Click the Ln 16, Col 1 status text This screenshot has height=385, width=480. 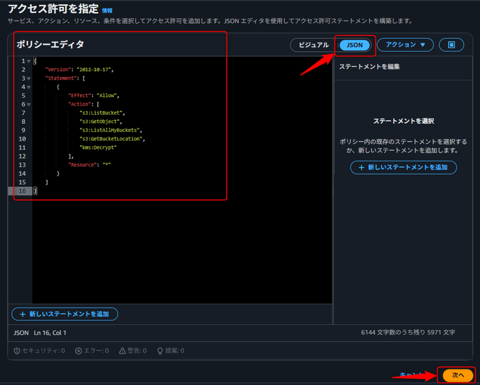pos(50,333)
